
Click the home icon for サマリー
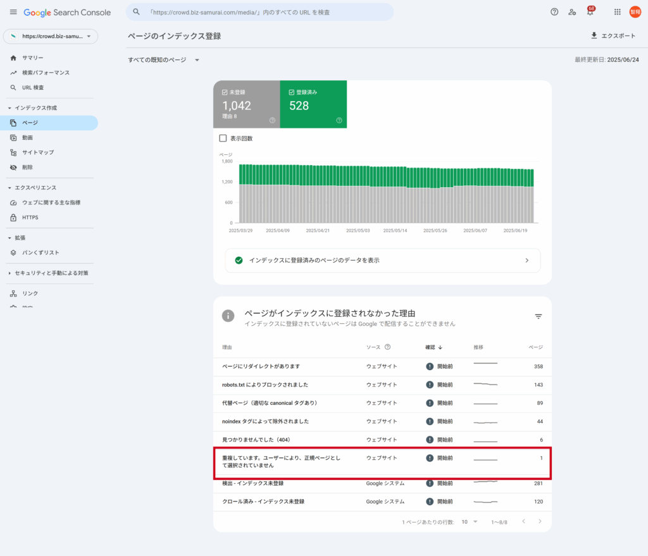(x=13, y=58)
